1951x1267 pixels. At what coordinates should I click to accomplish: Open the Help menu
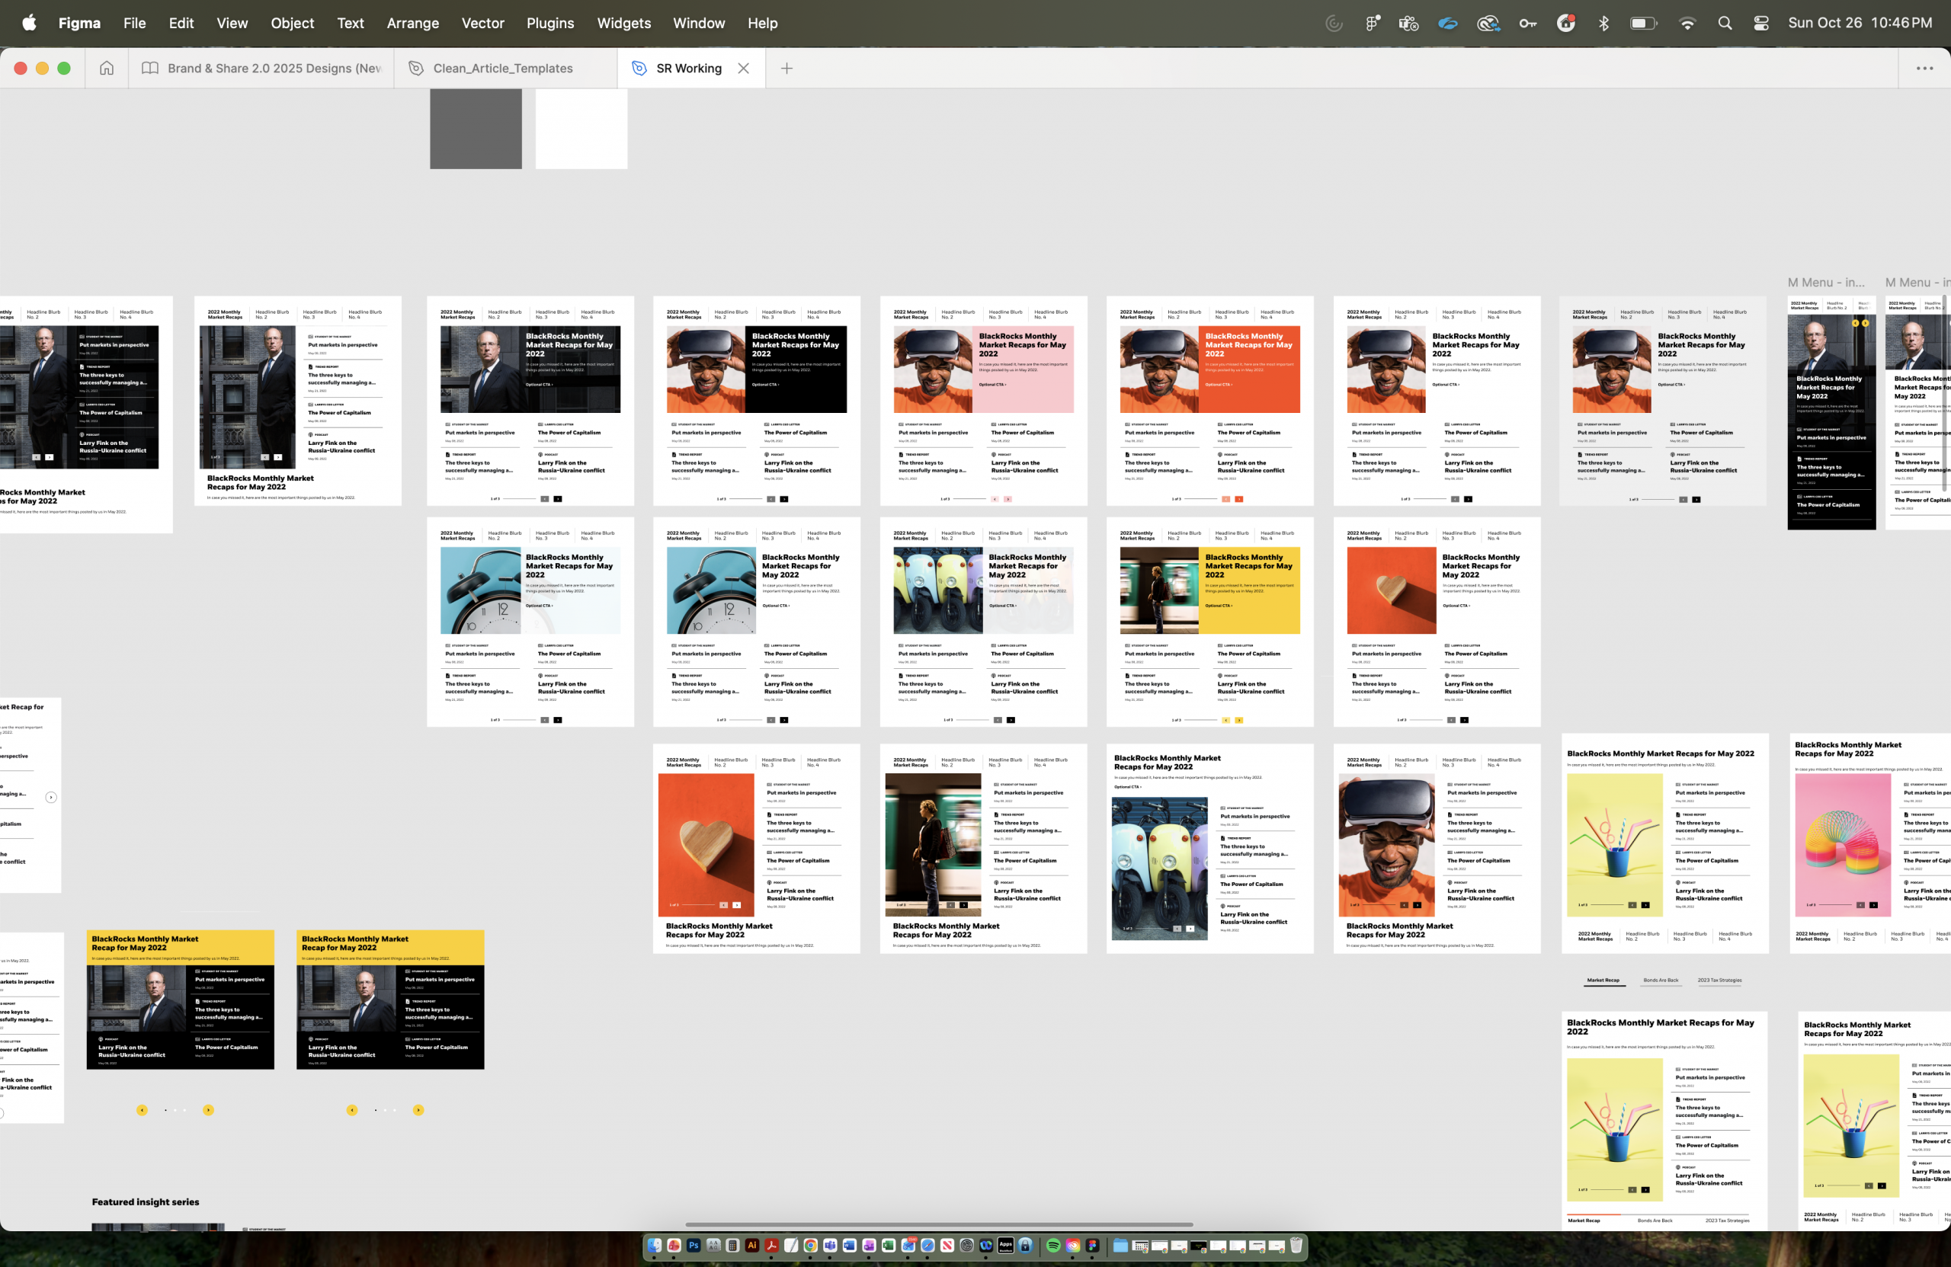[762, 23]
